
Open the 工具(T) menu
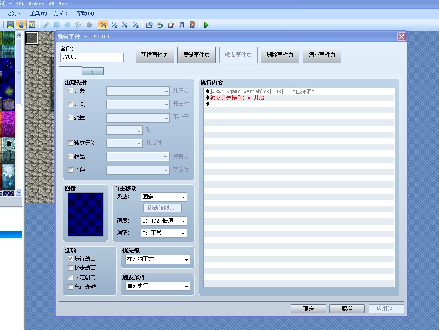point(38,14)
